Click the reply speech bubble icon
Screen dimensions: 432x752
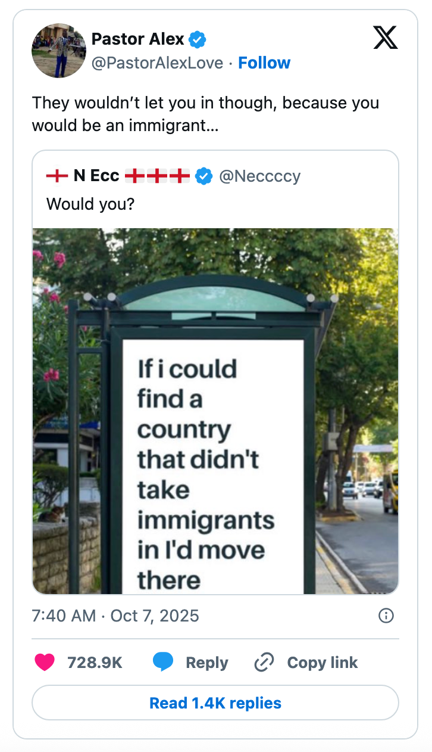tap(163, 663)
